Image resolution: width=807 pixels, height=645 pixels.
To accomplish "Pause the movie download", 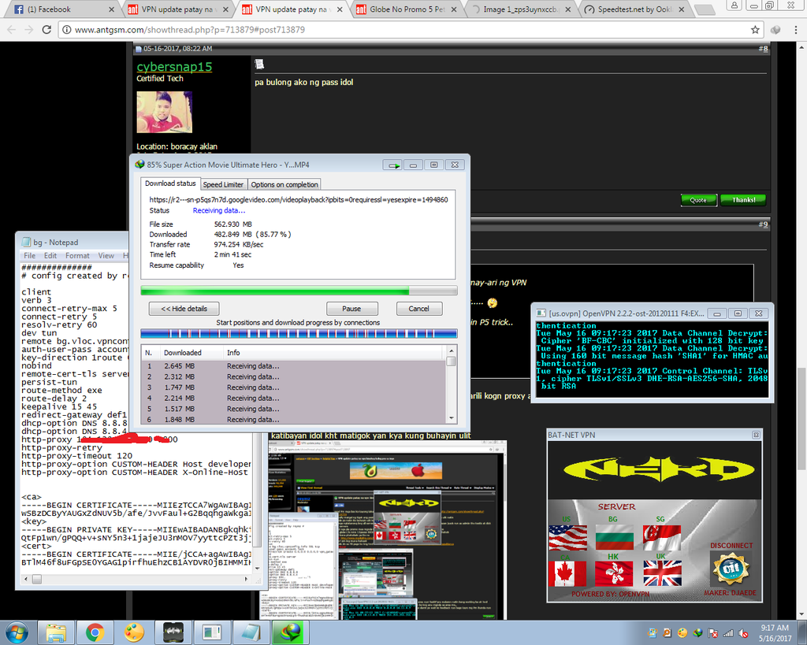I will point(351,309).
